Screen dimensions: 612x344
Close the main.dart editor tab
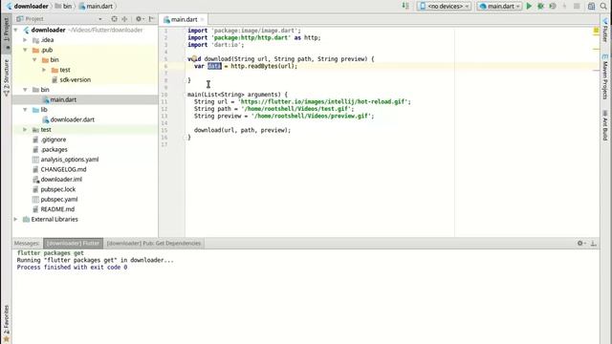coord(202,19)
